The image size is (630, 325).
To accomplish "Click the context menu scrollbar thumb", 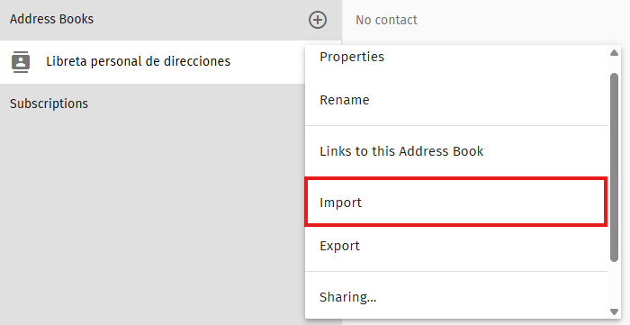I will 614,167.
